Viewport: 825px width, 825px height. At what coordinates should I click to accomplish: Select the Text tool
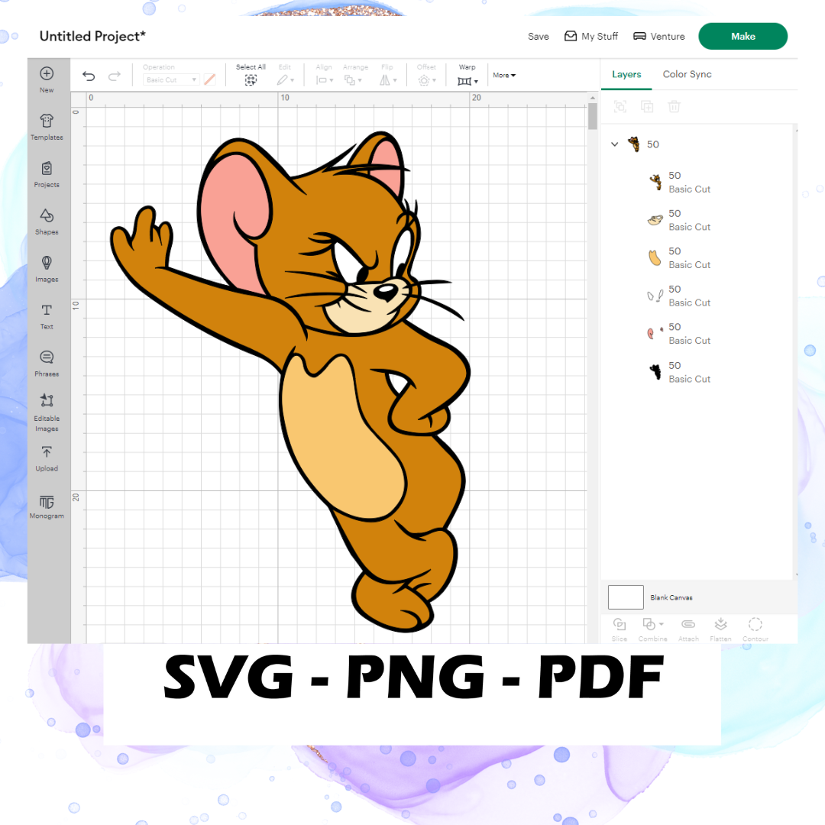click(x=47, y=316)
